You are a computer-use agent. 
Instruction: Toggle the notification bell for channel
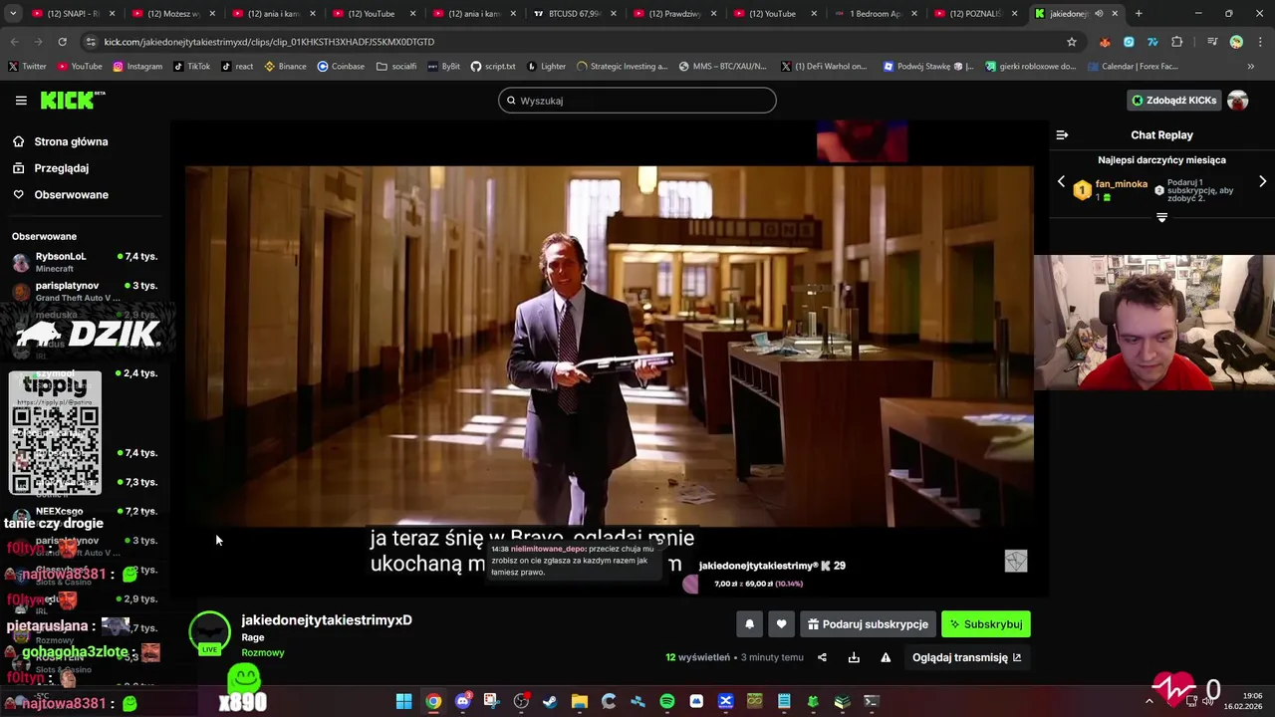pyautogui.click(x=749, y=624)
